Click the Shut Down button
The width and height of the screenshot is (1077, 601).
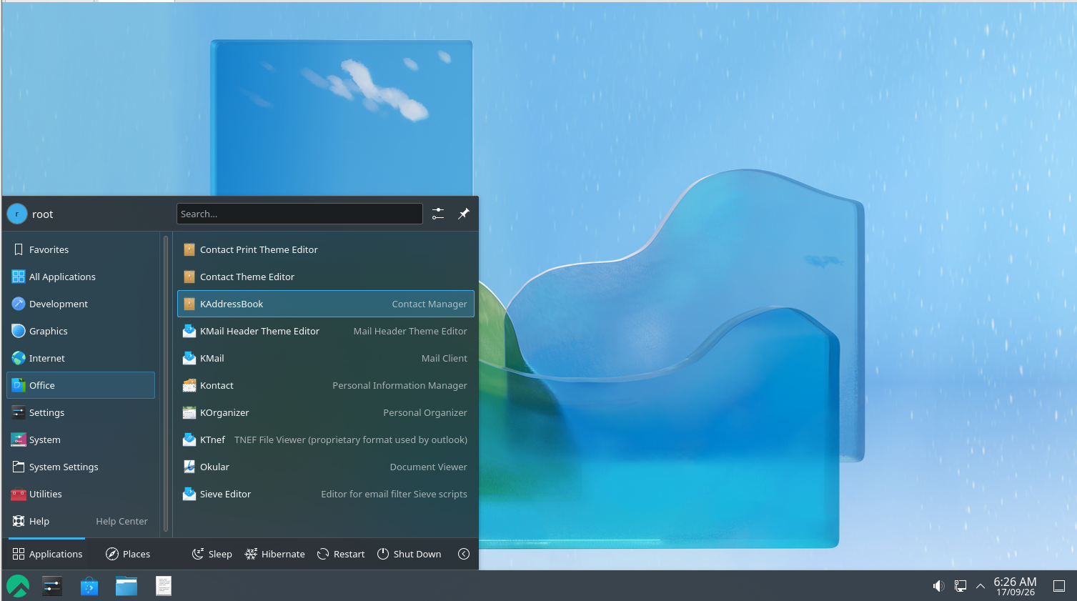click(410, 554)
